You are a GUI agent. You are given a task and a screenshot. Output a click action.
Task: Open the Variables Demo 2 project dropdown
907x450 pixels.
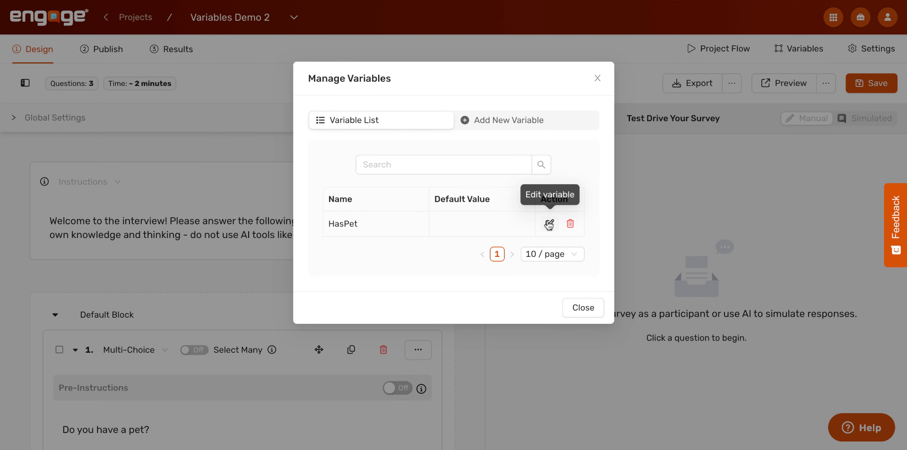pyautogui.click(x=294, y=17)
